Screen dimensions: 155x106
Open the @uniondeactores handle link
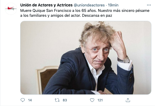pyautogui.click(x=89, y=5)
